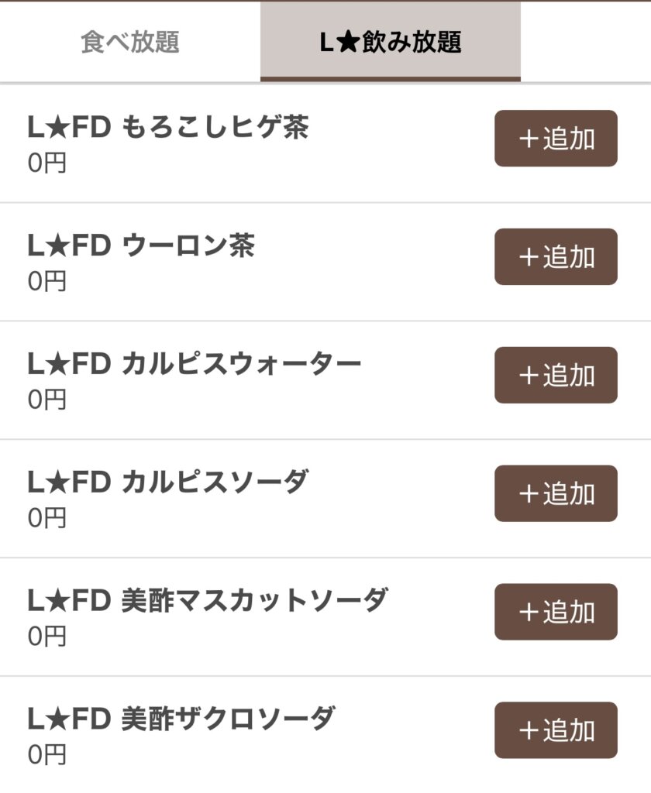Tap the 0円 price under 美酢マスカットソーダ

[x=47, y=637]
